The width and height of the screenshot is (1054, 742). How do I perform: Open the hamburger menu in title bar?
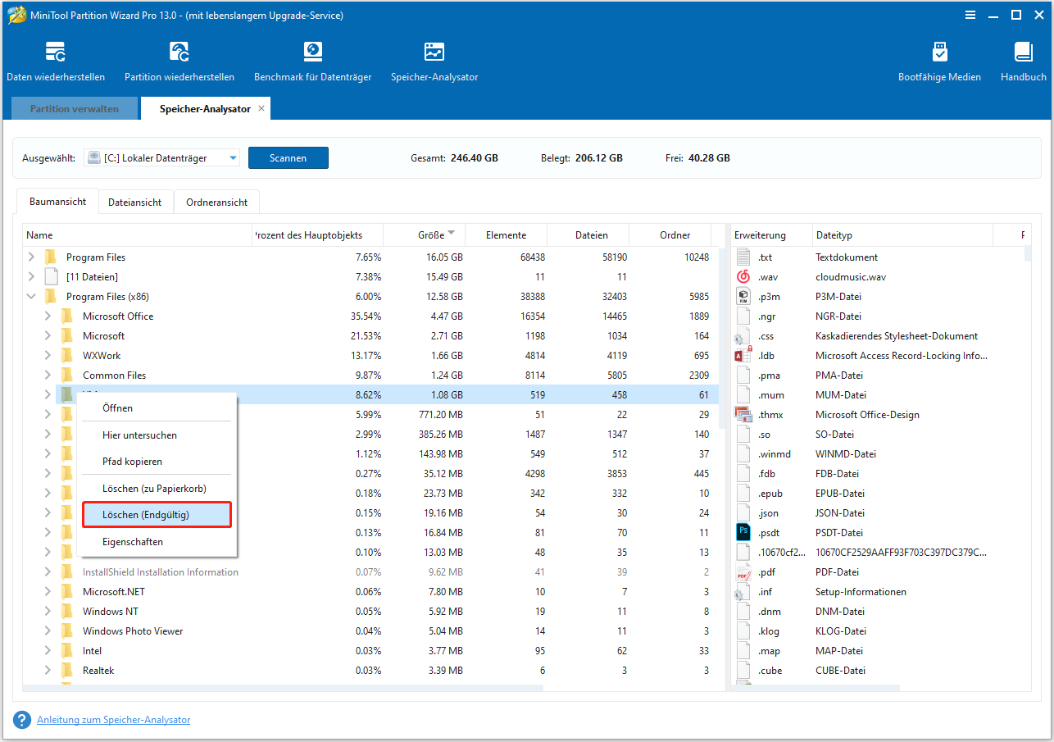coord(970,15)
